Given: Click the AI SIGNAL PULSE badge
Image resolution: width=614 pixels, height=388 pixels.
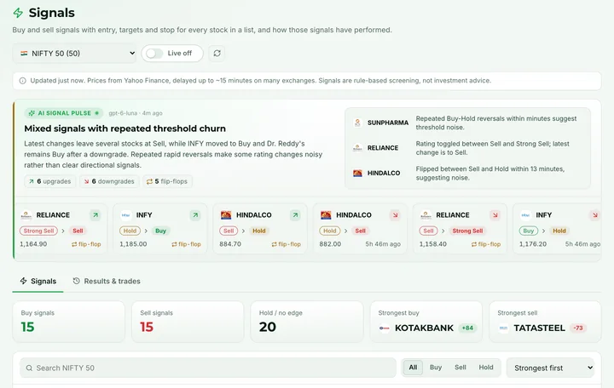Looking at the screenshot, I should click(64, 113).
